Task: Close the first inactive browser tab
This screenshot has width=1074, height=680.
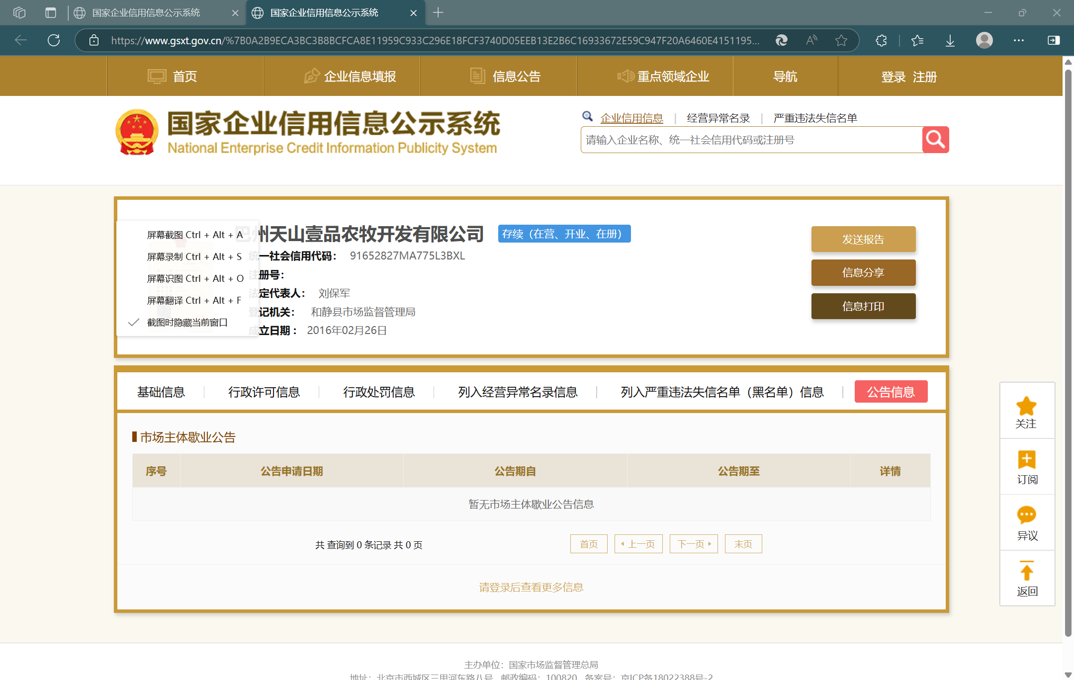Action: pyautogui.click(x=235, y=13)
